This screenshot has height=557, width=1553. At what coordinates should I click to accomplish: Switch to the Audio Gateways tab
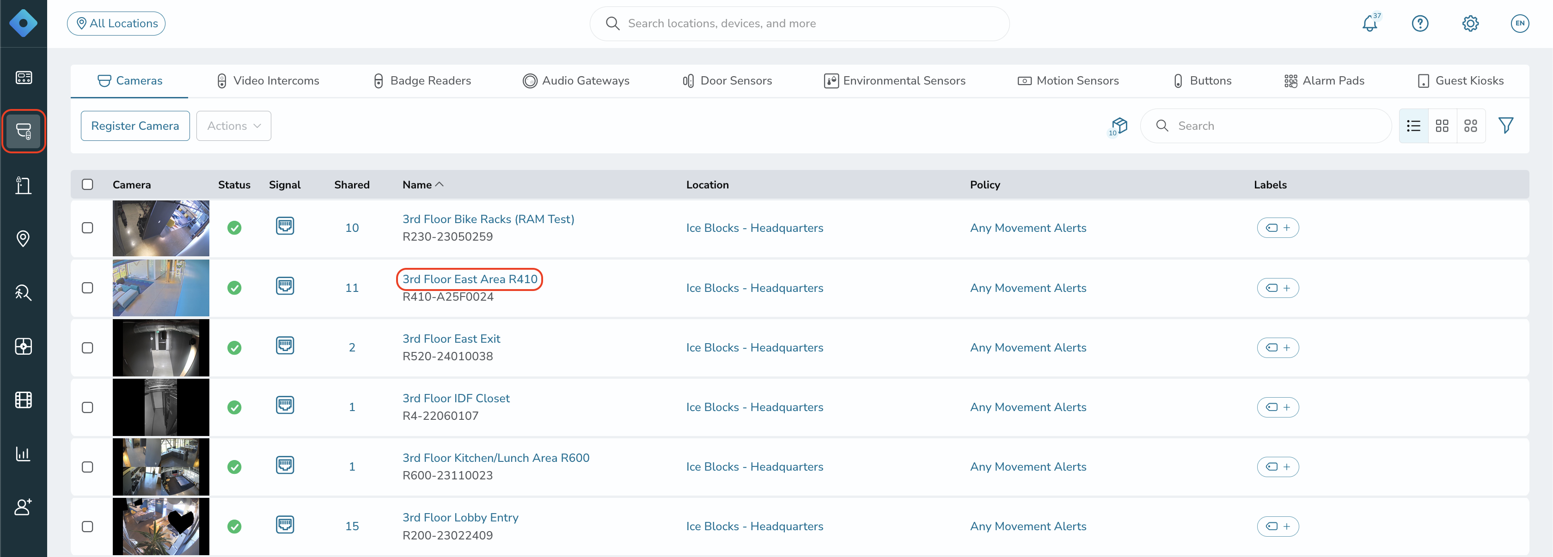576,81
